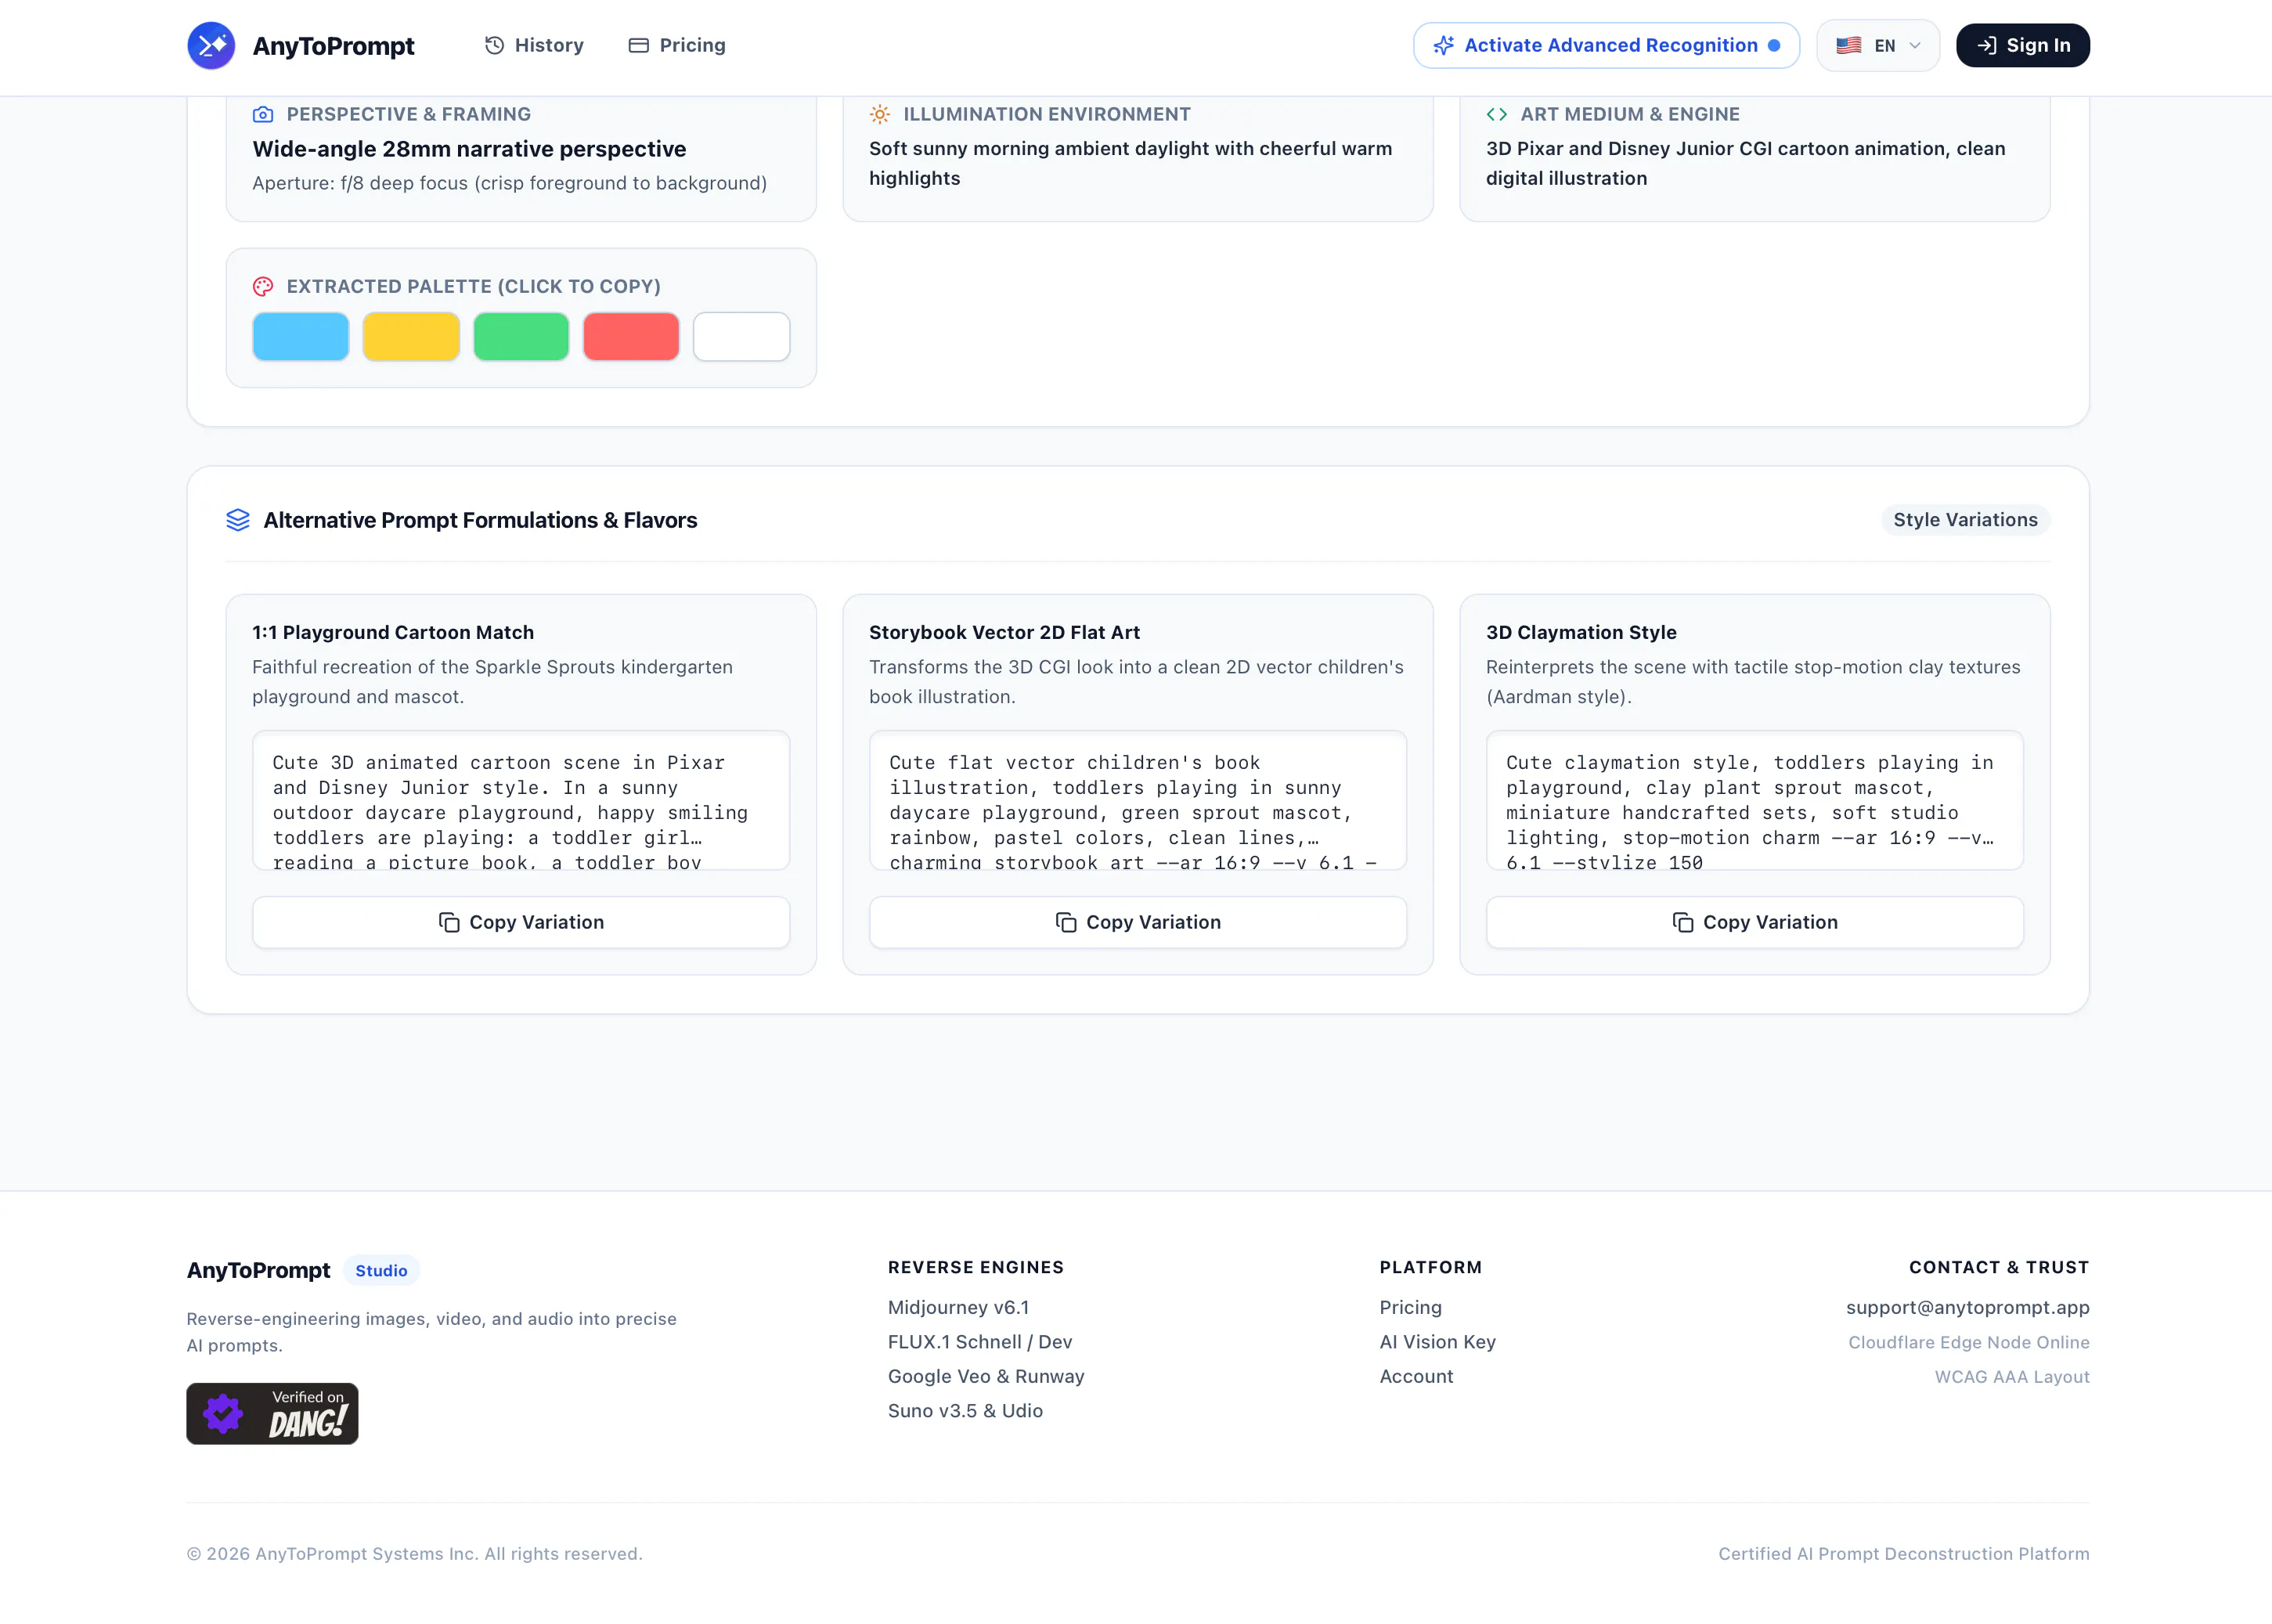Expand the EN language dropdown
The width and height of the screenshot is (2272, 1624).
coord(1877,45)
